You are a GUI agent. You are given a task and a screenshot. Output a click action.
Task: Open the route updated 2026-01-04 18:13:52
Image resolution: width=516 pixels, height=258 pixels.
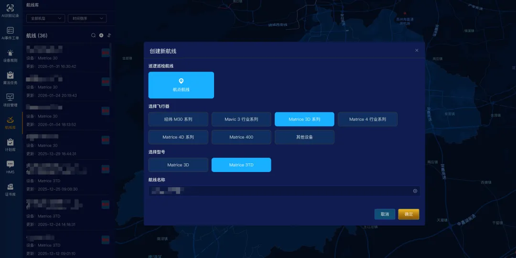point(67,116)
